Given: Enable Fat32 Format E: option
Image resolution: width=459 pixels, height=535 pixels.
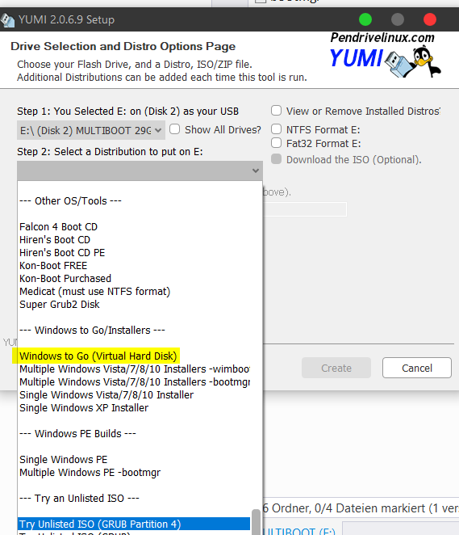Looking at the screenshot, I should click(x=276, y=143).
